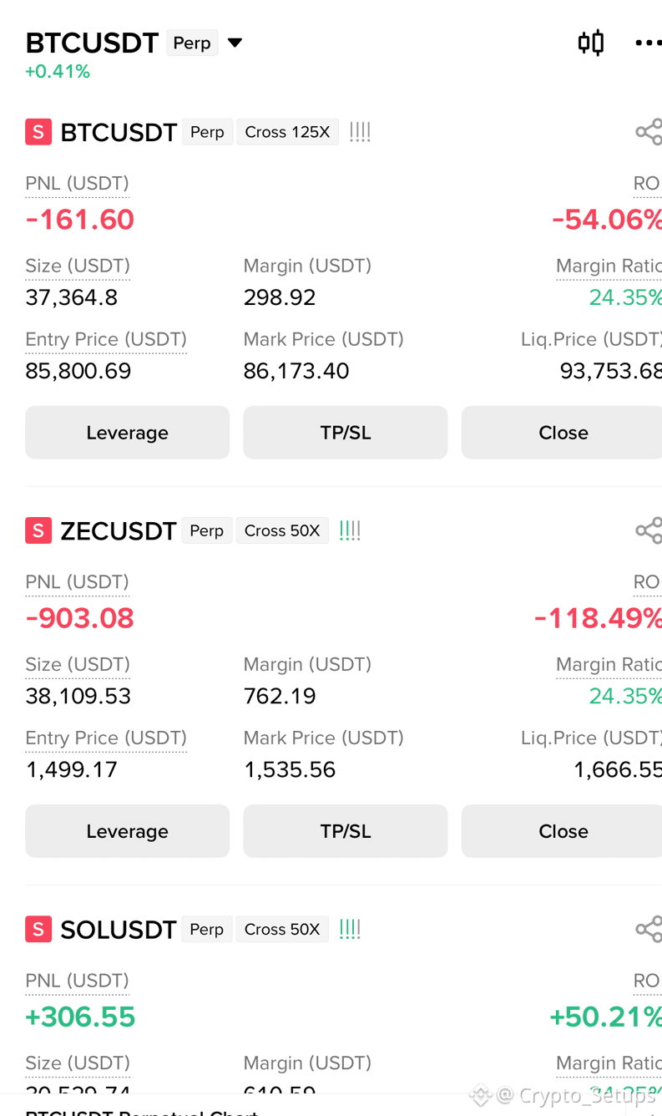Open the BTCUSDT Cross 125X margin selector
The width and height of the screenshot is (662, 1116).
(287, 132)
